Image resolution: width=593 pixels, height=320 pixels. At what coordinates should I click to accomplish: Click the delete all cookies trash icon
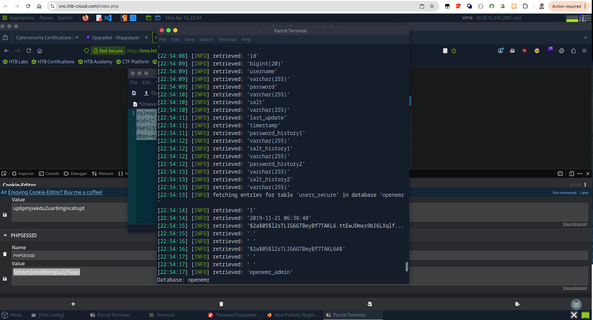click(221, 304)
